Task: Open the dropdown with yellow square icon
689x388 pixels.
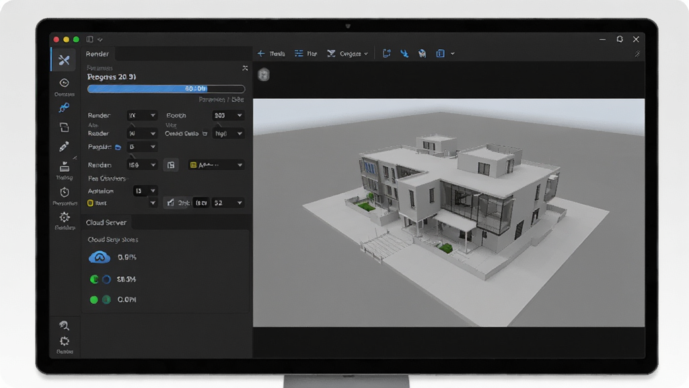Action: pos(216,165)
